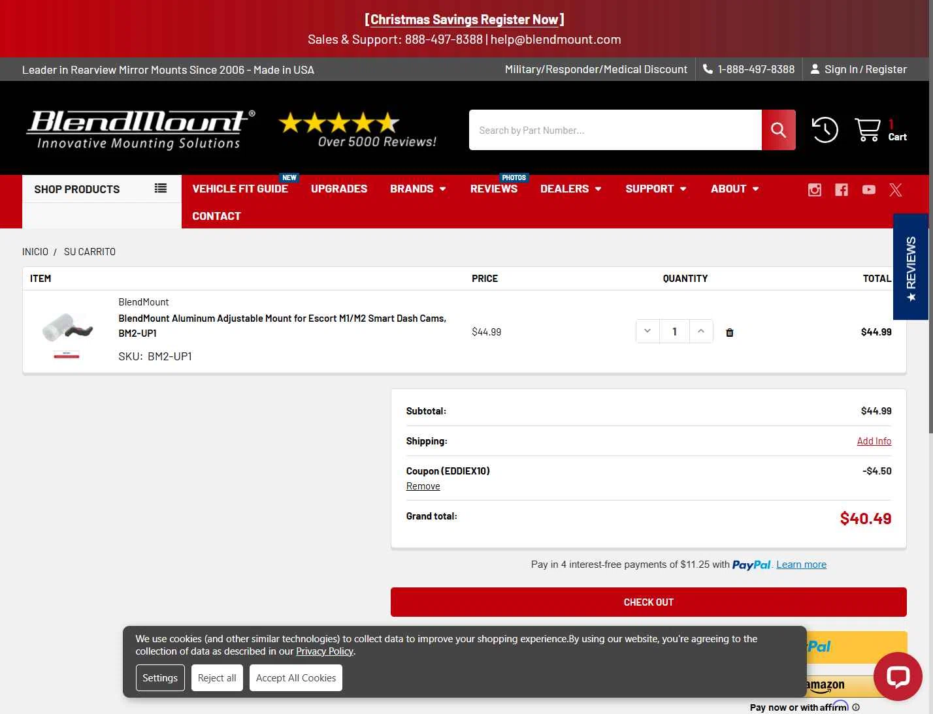This screenshot has width=933, height=714.
Task: Remove the EDDIEX10 coupon
Action: click(x=423, y=486)
